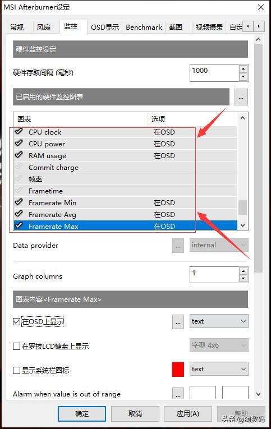Viewport: 271px width, 429px height.
Task: Toggle the CPU power graph checkmark
Action: click(19, 143)
